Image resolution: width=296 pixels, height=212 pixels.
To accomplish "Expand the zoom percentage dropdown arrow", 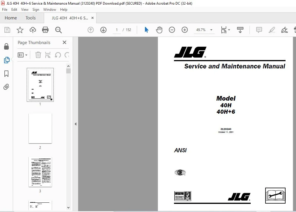I will (x=211, y=30).
